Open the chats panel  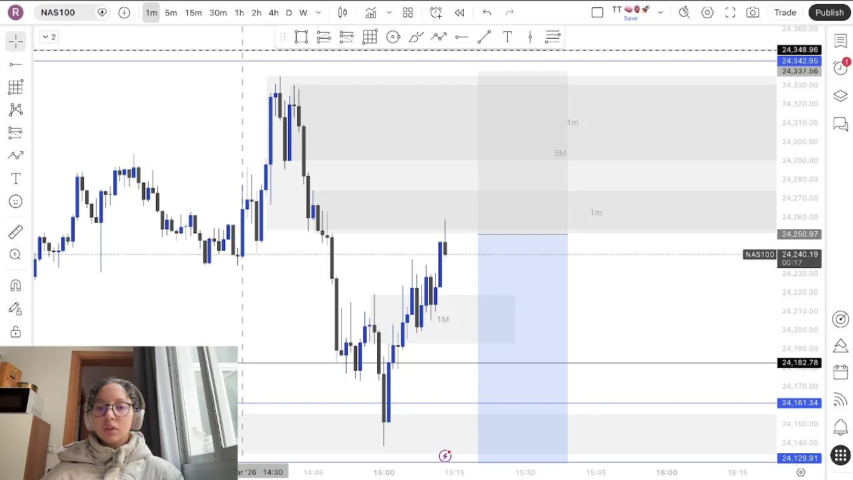click(x=840, y=125)
